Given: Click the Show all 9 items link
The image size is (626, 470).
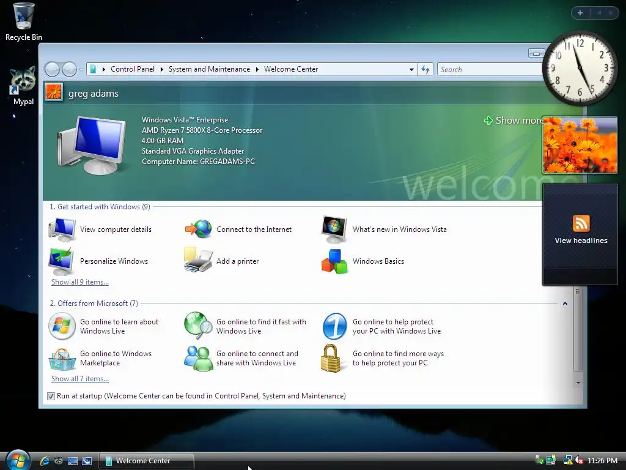Looking at the screenshot, I should pyautogui.click(x=80, y=282).
